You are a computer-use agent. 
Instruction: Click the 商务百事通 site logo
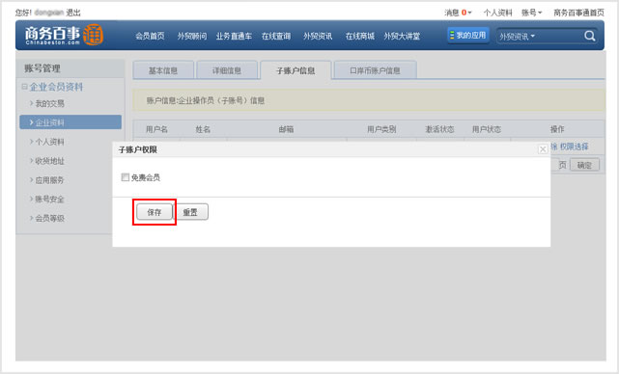[x=64, y=35]
